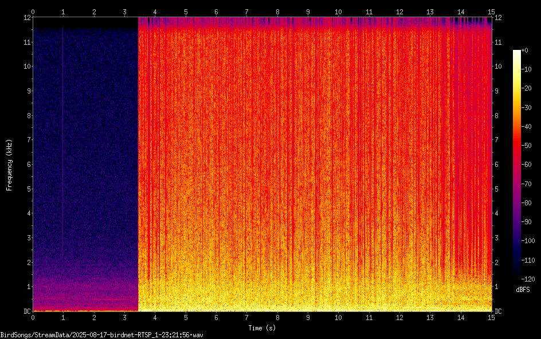Click the dBFS label under the color scale
This screenshot has width=541, height=339.
pyautogui.click(x=523, y=290)
